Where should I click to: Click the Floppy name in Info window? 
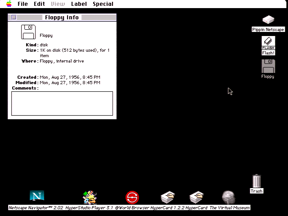click(46, 36)
